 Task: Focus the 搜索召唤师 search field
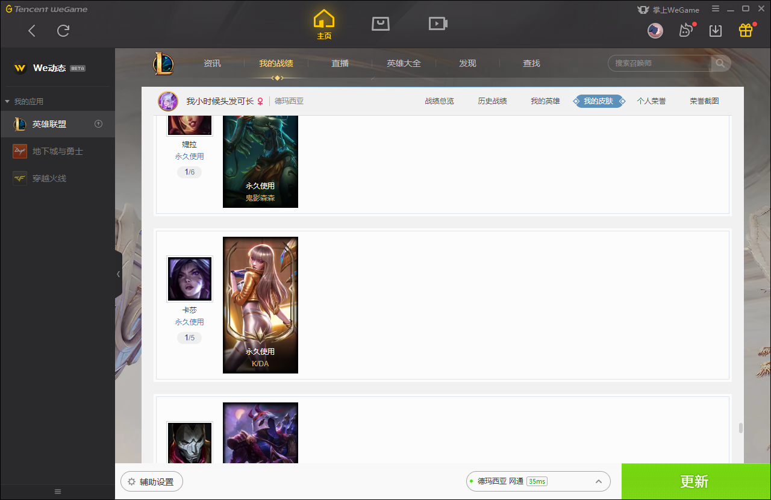click(660, 63)
